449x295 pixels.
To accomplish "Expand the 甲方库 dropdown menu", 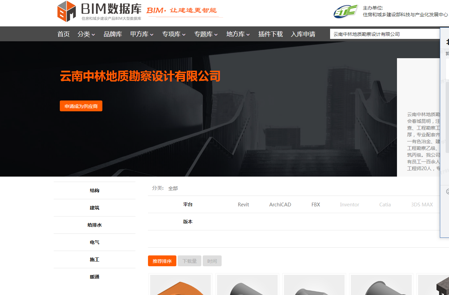I will click(142, 34).
